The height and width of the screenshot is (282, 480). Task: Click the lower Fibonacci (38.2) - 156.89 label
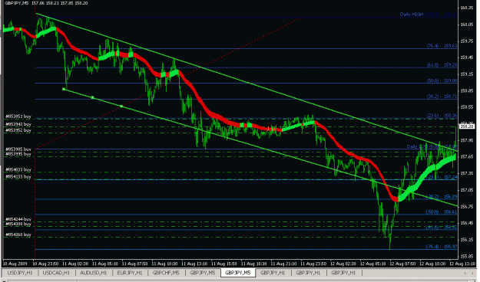(x=442, y=197)
